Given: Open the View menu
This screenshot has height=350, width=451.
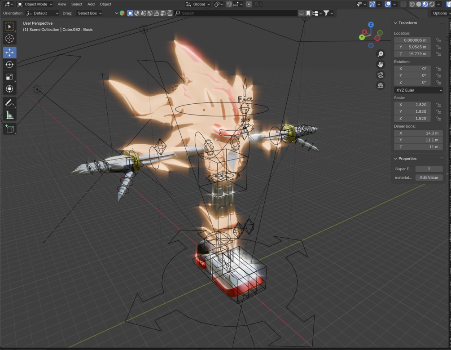Looking at the screenshot, I should [62, 4].
